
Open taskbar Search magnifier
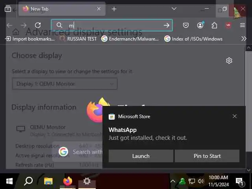(x=28, y=181)
